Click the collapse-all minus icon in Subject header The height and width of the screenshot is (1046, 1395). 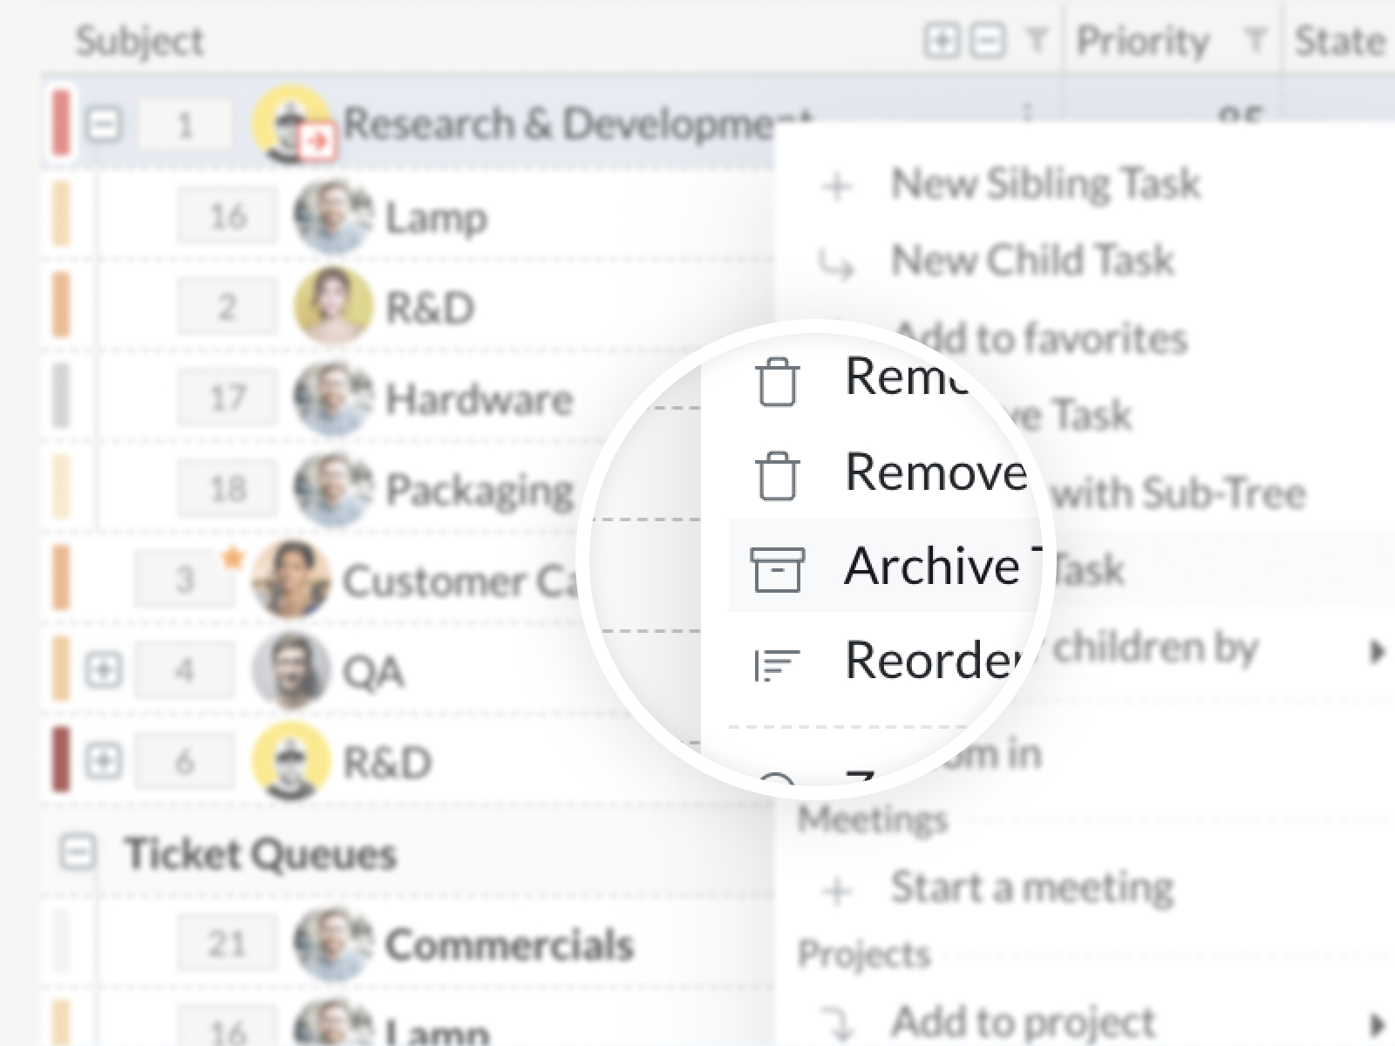point(986,41)
